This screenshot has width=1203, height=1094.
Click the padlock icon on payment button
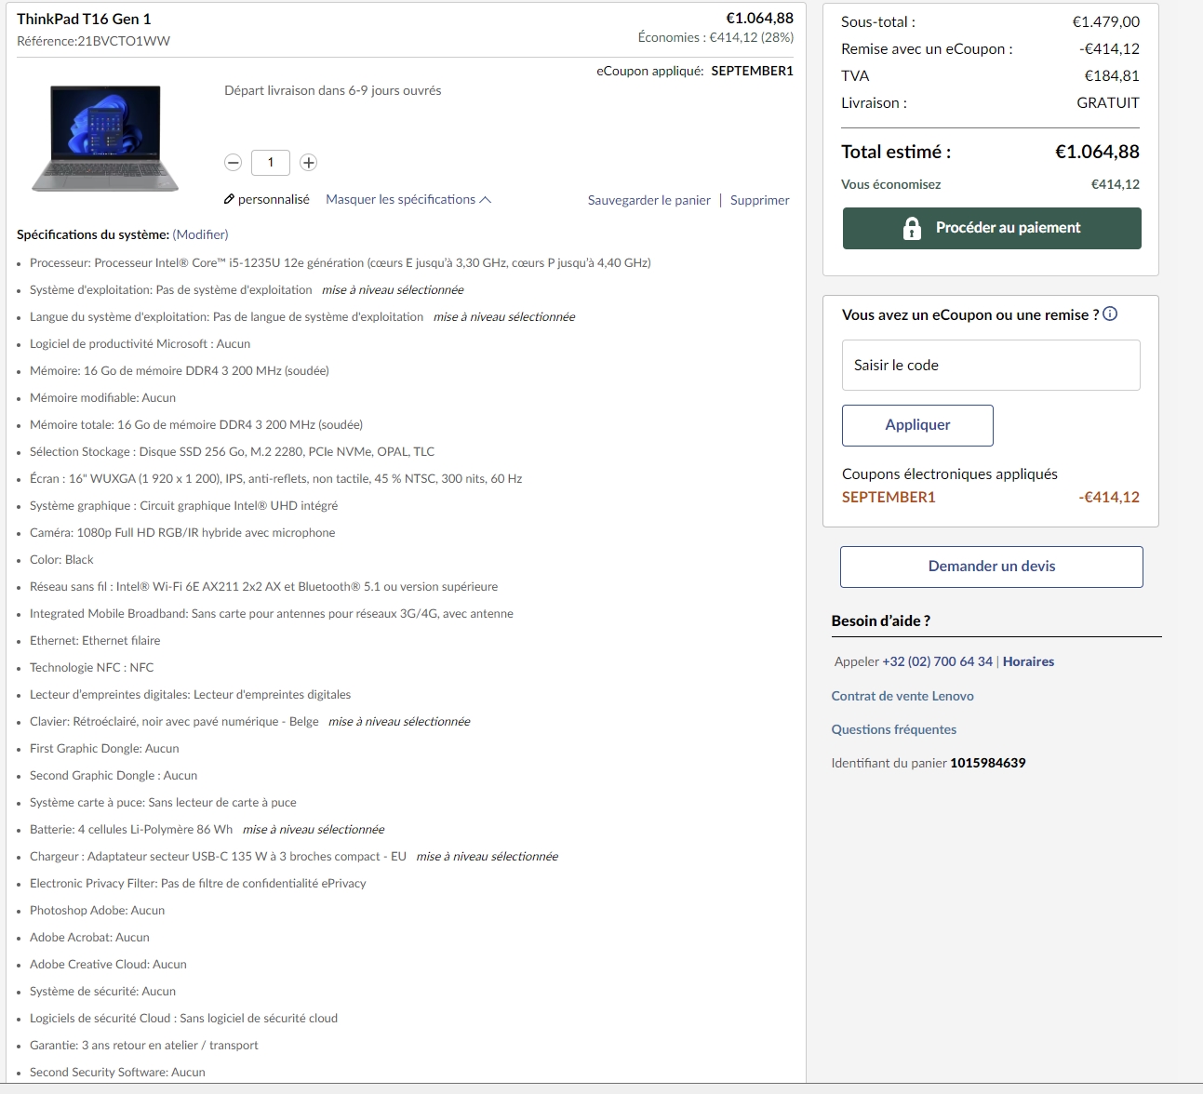(912, 228)
